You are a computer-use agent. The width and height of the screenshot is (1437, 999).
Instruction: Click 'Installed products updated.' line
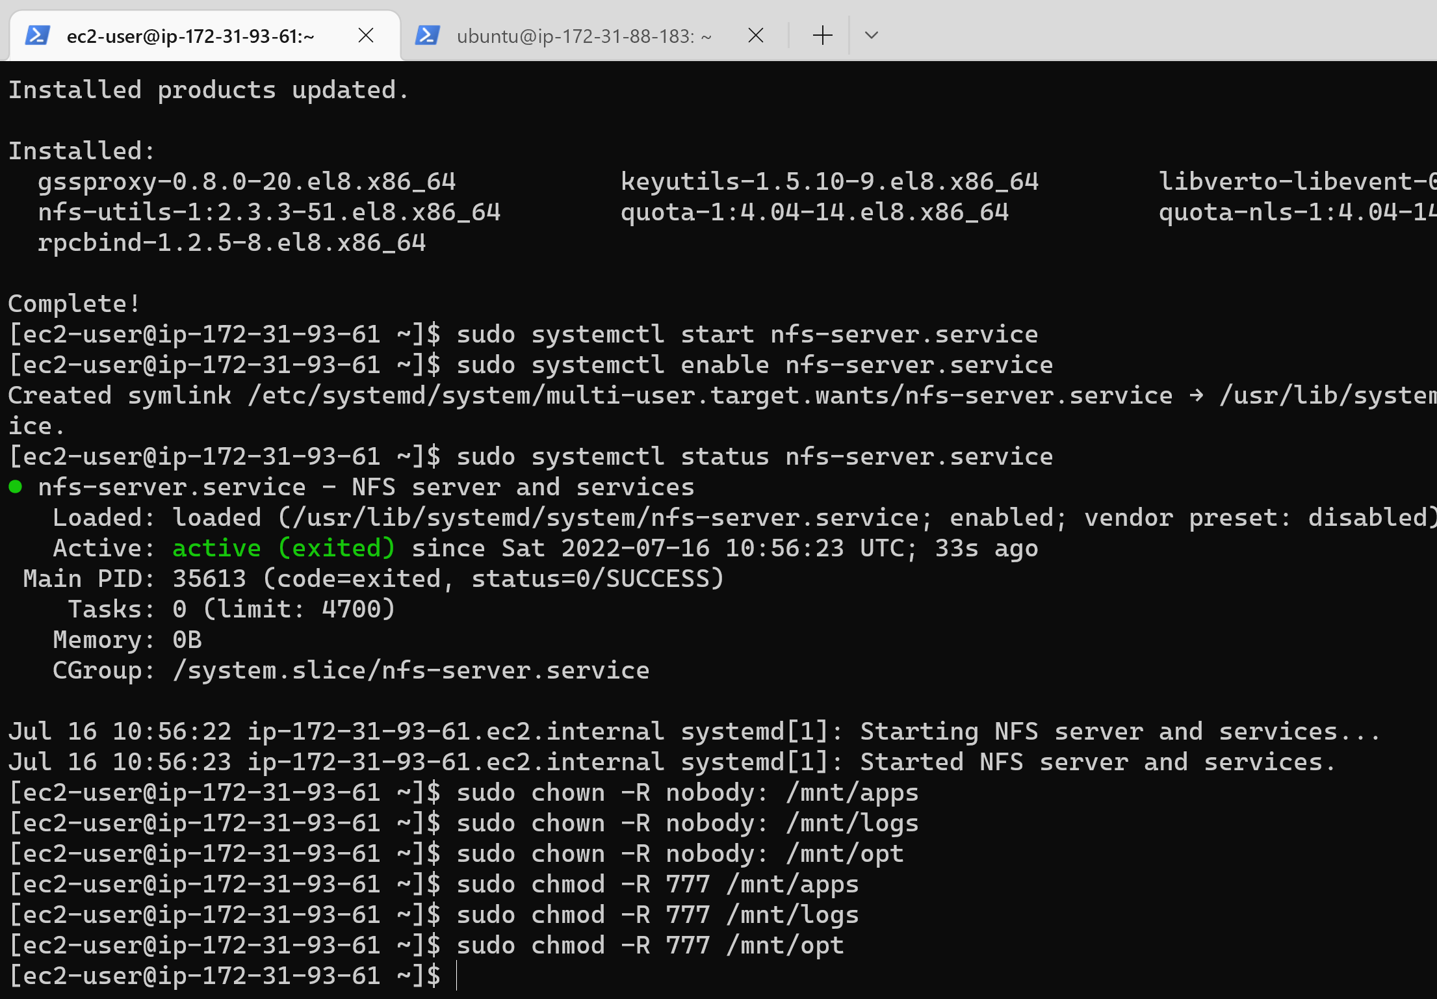pyautogui.click(x=208, y=90)
